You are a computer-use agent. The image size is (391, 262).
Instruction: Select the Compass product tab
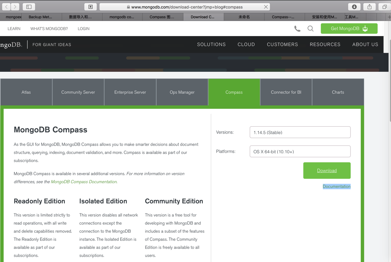pos(234,92)
